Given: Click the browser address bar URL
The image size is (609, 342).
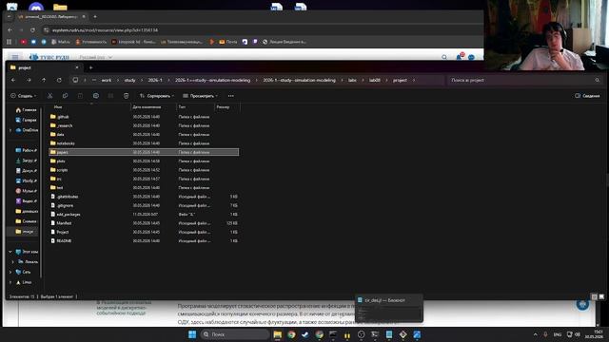Looking at the screenshot, I should [x=105, y=30].
